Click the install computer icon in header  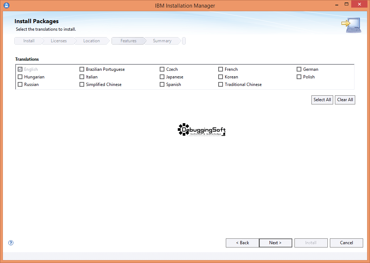pyautogui.click(x=351, y=25)
